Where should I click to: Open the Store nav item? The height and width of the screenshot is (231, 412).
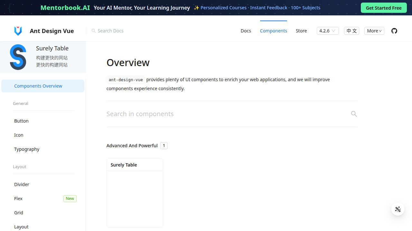tap(301, 31)
